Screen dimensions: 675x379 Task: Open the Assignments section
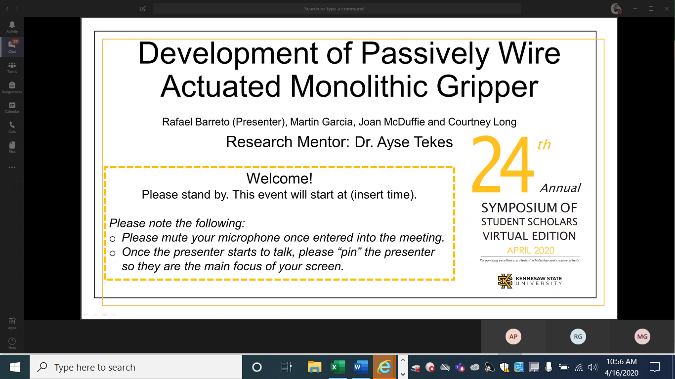tap(12, 87)
